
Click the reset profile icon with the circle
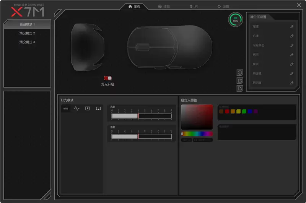pos(240,73)
